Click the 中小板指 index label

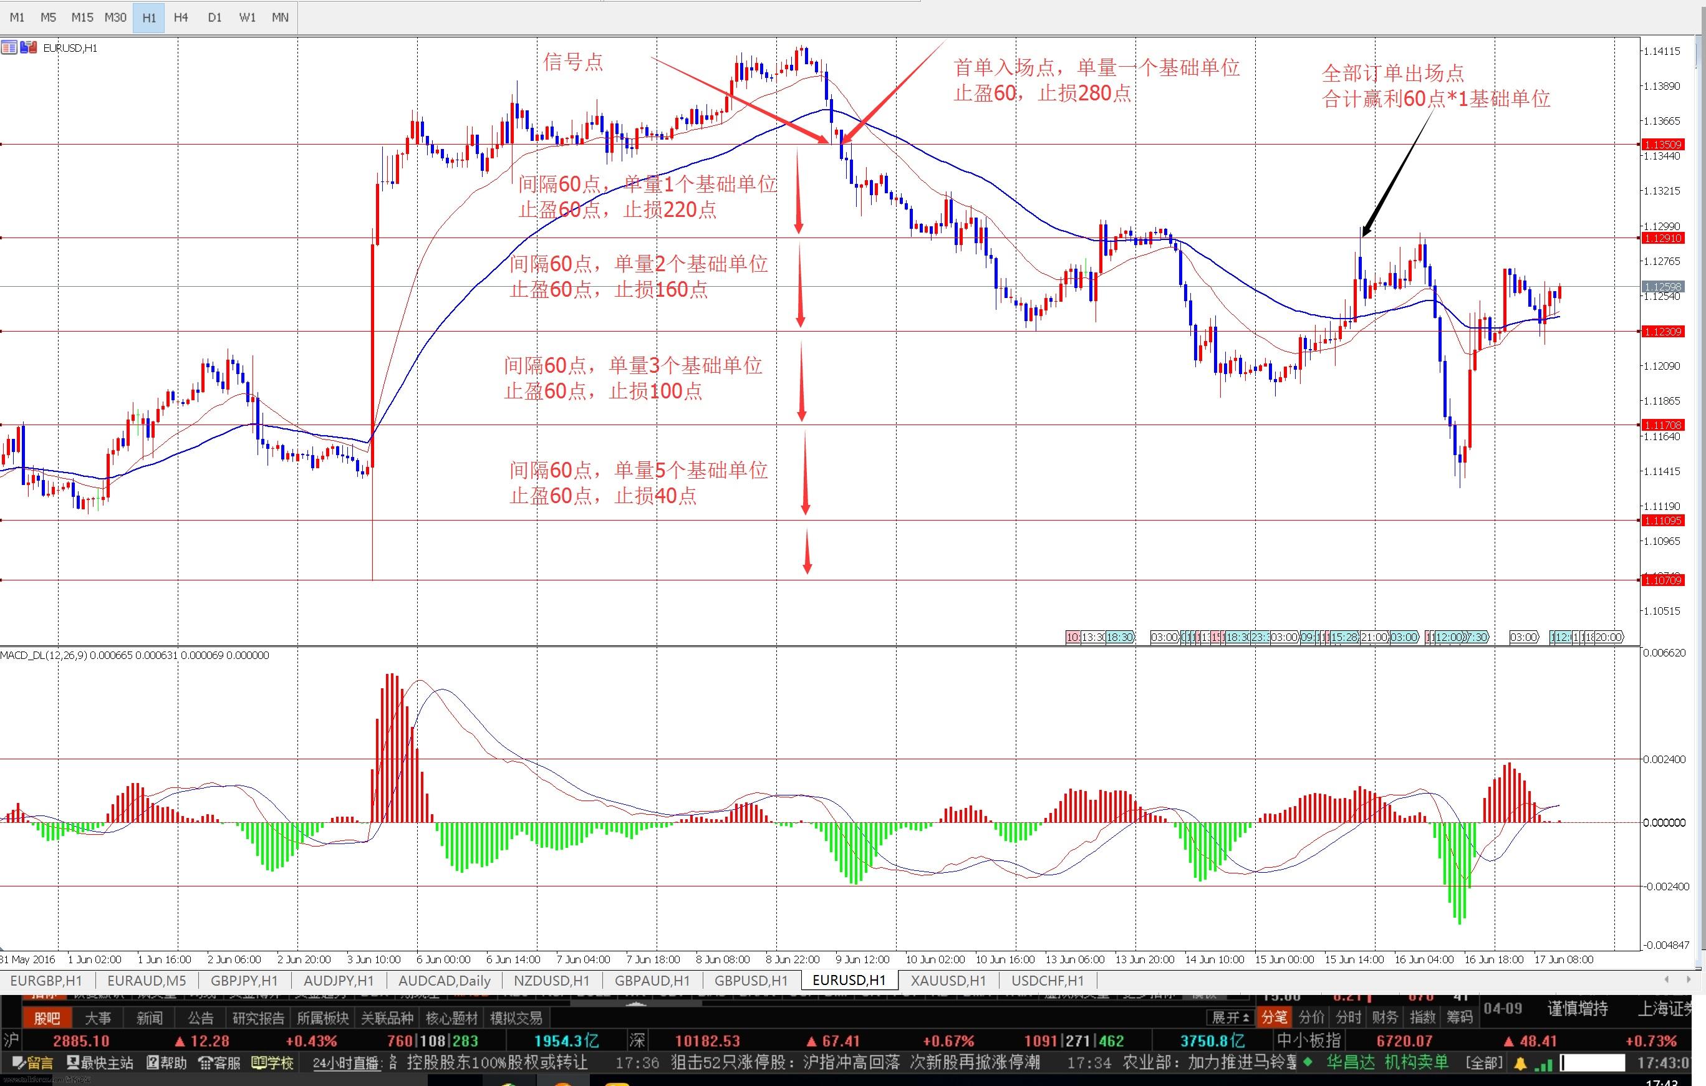click(x=1309, y=1040)
